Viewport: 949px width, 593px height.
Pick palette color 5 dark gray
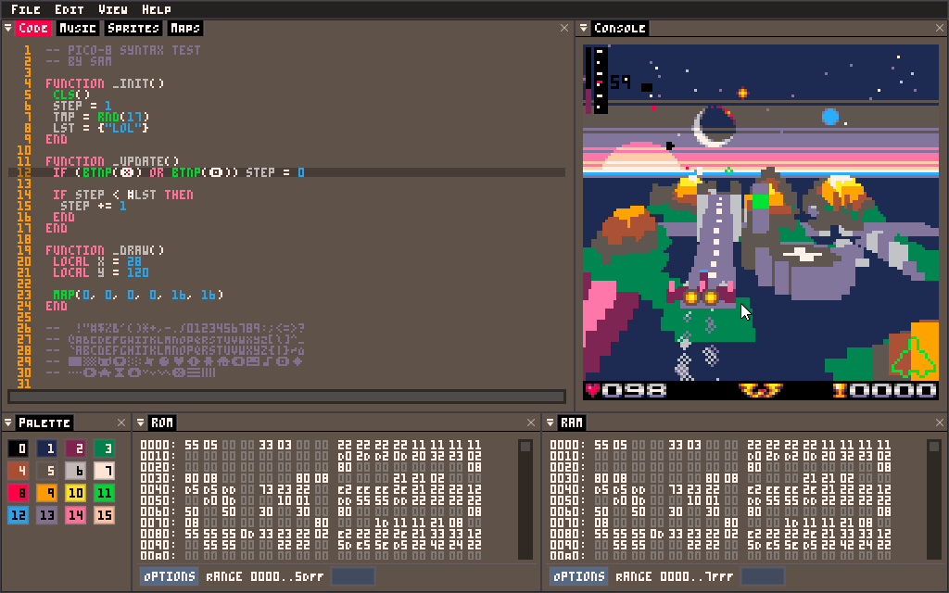click(46, 471)
